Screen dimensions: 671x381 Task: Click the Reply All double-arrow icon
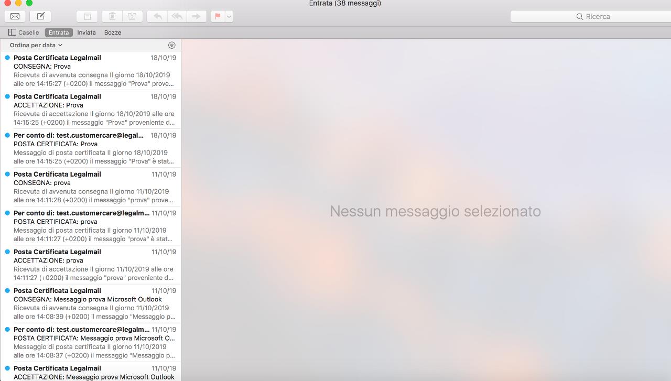tap(177, 16)
